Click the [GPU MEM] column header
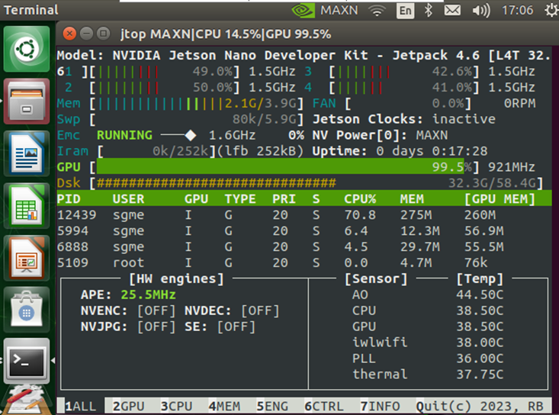 [x=500, y=199]
